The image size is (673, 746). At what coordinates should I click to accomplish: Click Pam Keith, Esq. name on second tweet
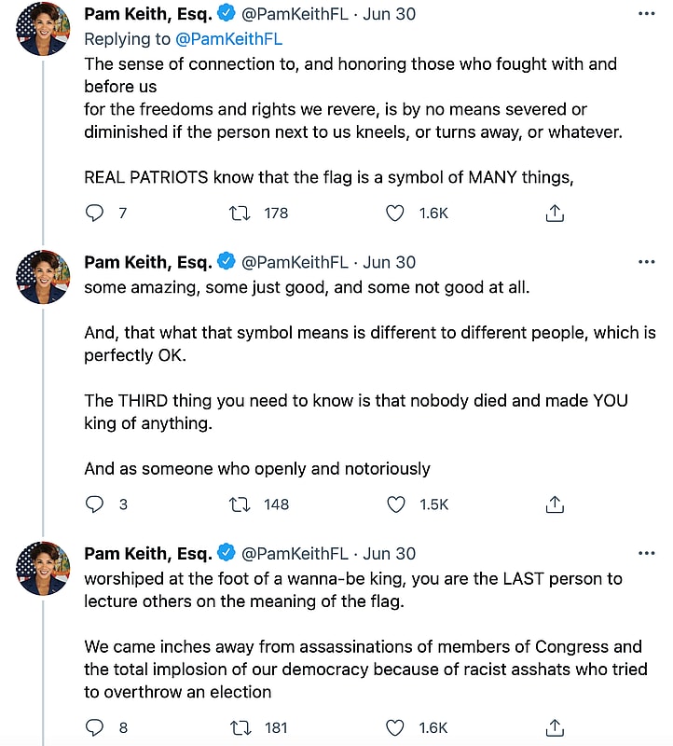147,262
